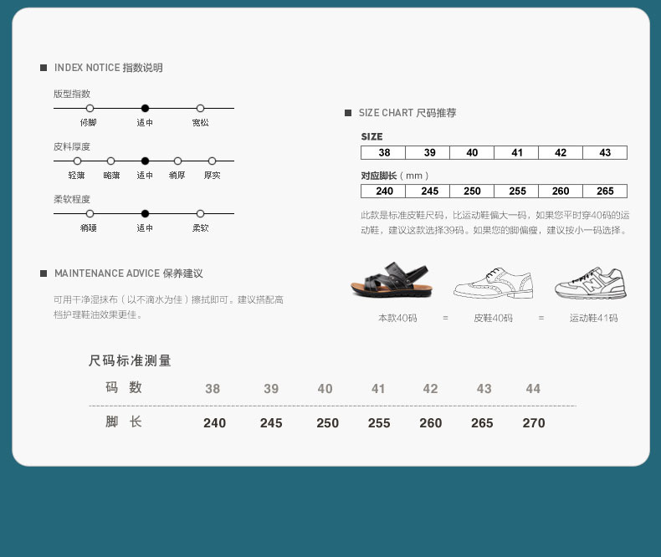This screenshot has width=661, height=557.
Task: Click the N-logo sneaker illustration
Action: tap(591, 284)
